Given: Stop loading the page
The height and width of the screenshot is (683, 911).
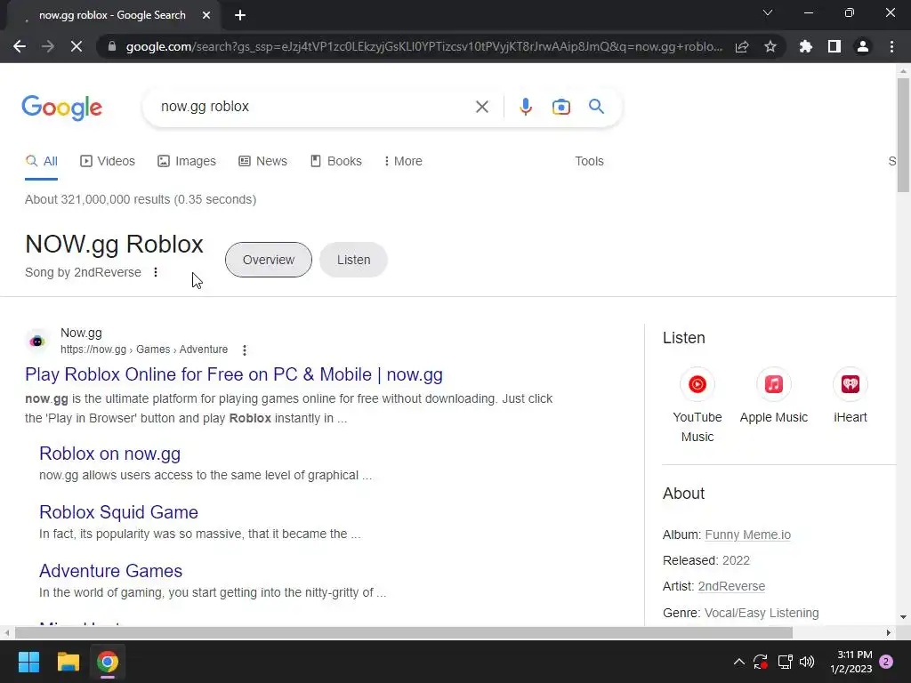Looking at the screenshot, I should [x=77, y=46].
